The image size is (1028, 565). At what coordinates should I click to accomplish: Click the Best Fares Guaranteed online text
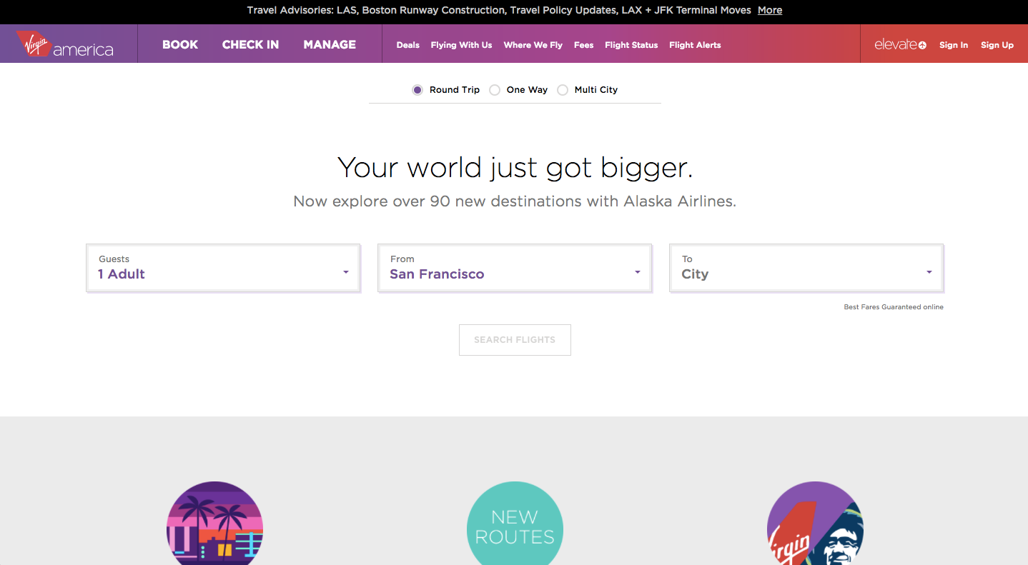894,307
